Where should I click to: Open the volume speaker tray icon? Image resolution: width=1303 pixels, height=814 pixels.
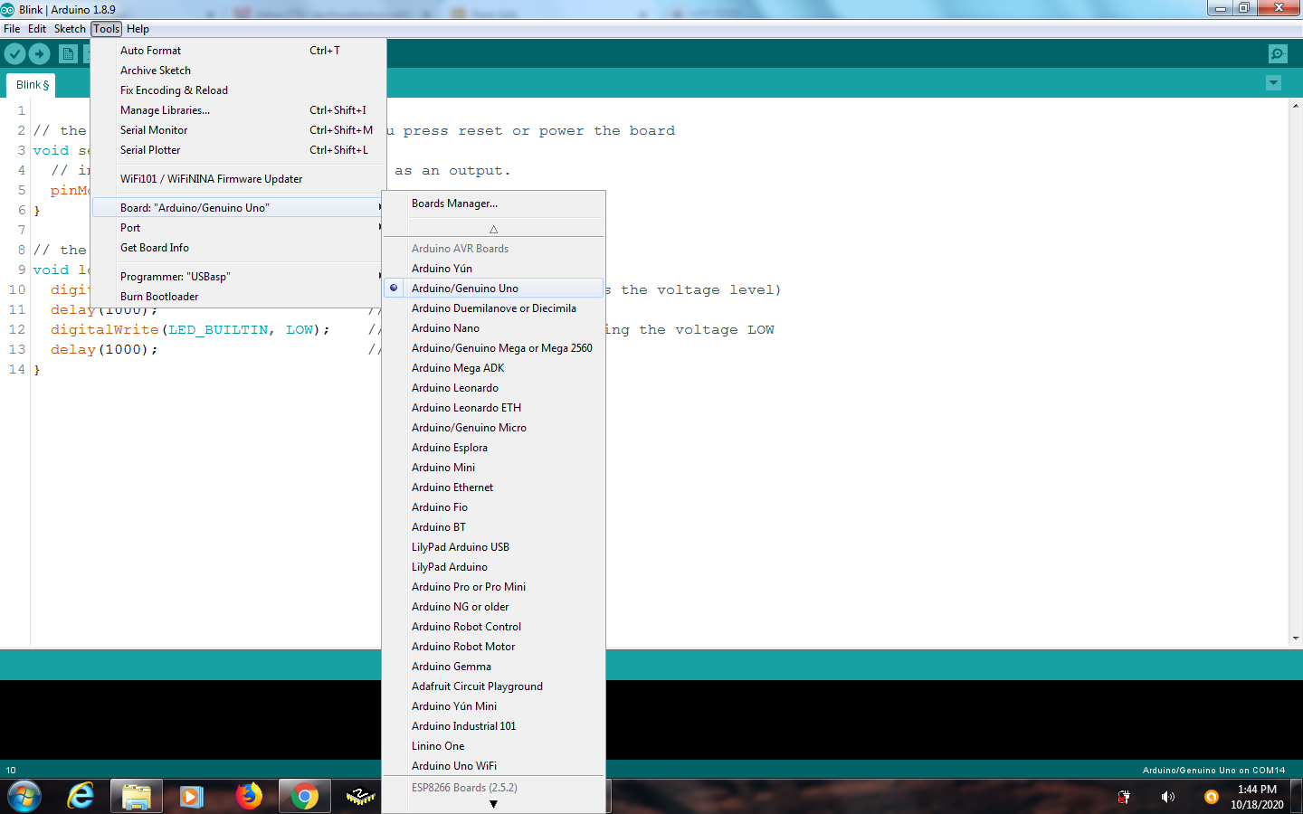[1167, 797]
